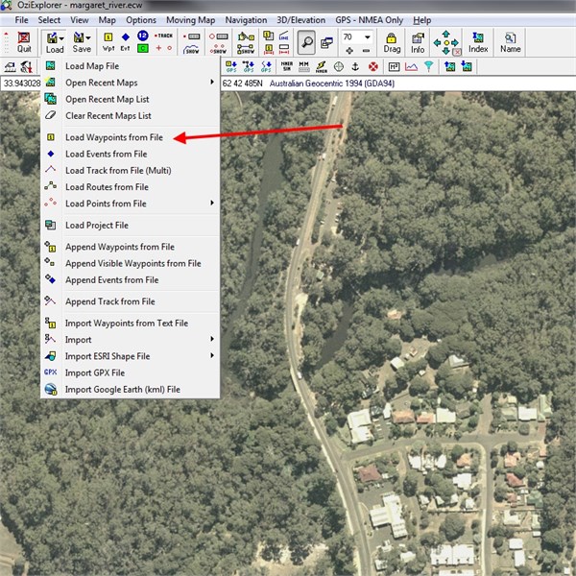Choose Import GPX File
576x576 pixels.
click(131, 372)
